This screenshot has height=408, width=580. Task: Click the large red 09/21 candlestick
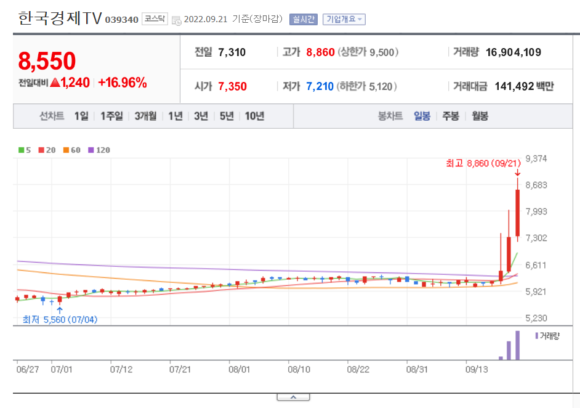tap(517, 213)
